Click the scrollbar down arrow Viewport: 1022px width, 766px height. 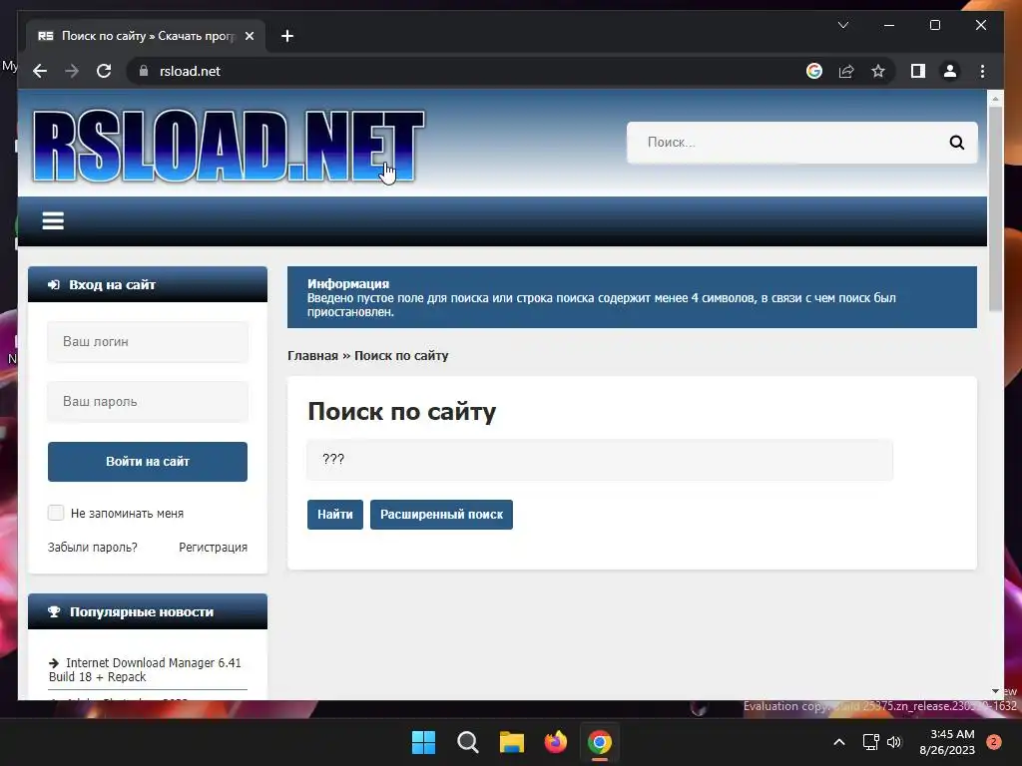[995, 691]
